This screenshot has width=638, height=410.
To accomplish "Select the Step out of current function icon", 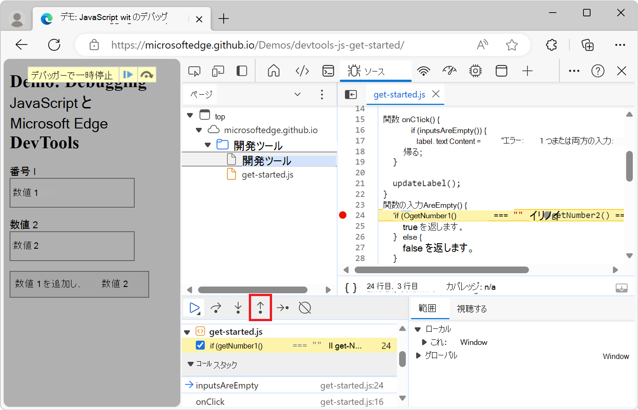I will tap(260, 307).
